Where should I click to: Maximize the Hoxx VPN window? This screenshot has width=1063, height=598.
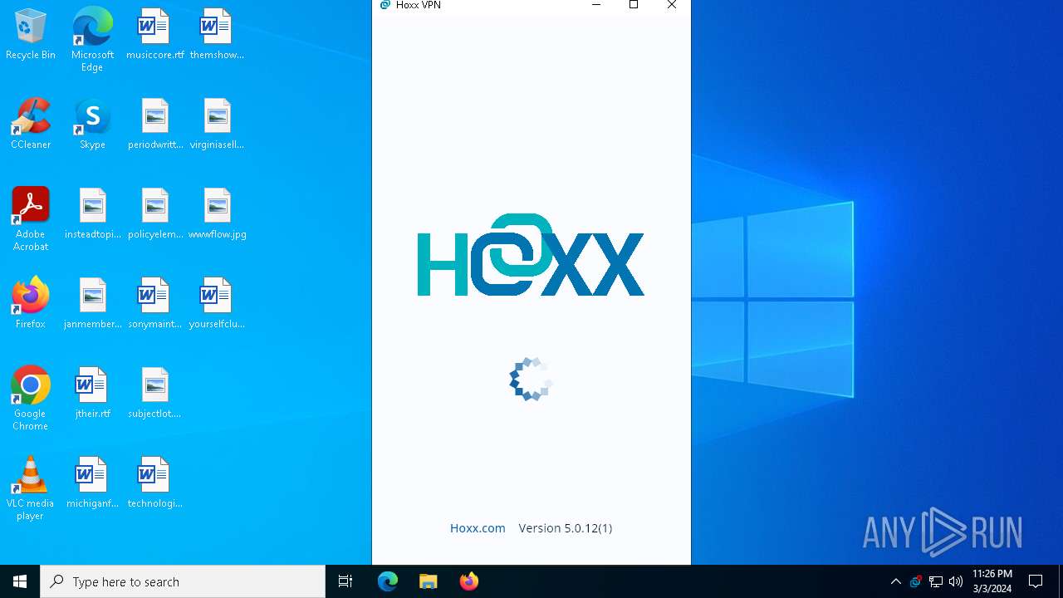pyautogui.click(x=634, y=5)
